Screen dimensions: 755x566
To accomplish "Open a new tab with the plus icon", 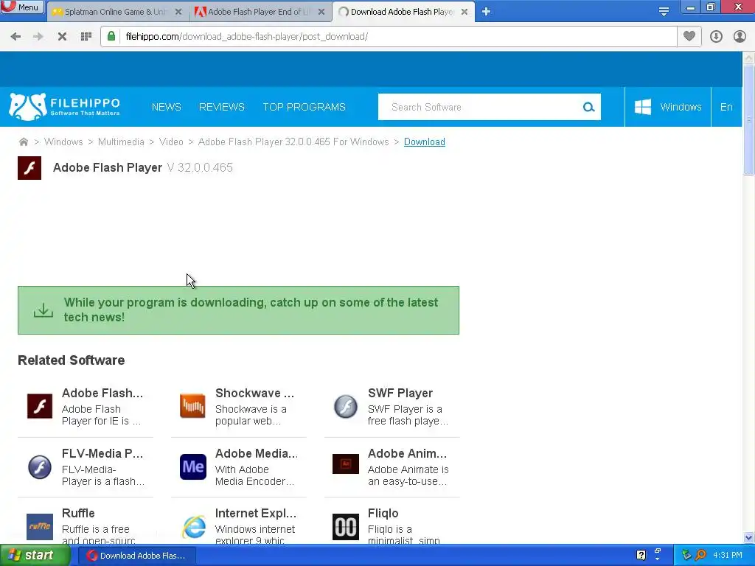I will tap(487, 12).
